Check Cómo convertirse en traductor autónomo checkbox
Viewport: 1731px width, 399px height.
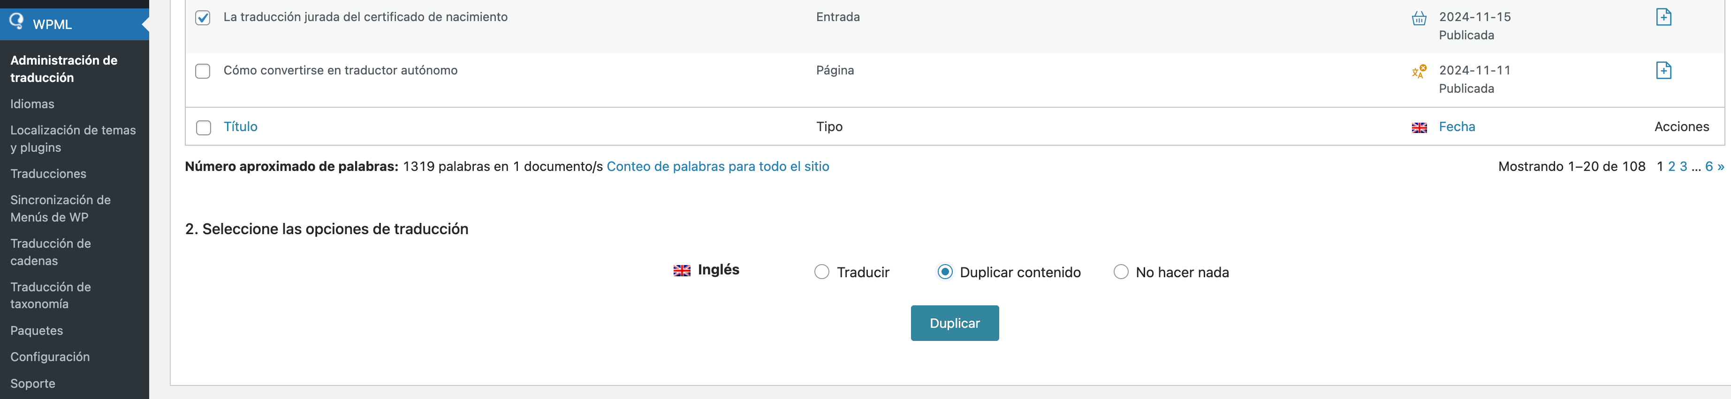202,71
